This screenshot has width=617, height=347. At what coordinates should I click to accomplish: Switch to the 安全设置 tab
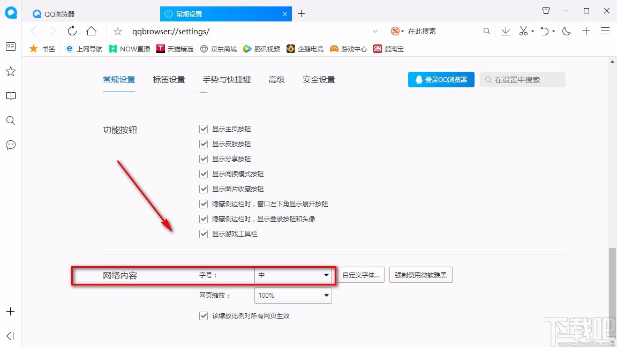(x=318, y=79)
